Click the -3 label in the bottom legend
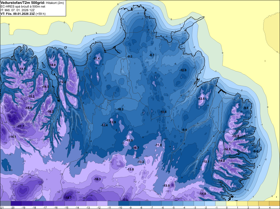This screenshot has height=209, width=280. coord(195,207)
